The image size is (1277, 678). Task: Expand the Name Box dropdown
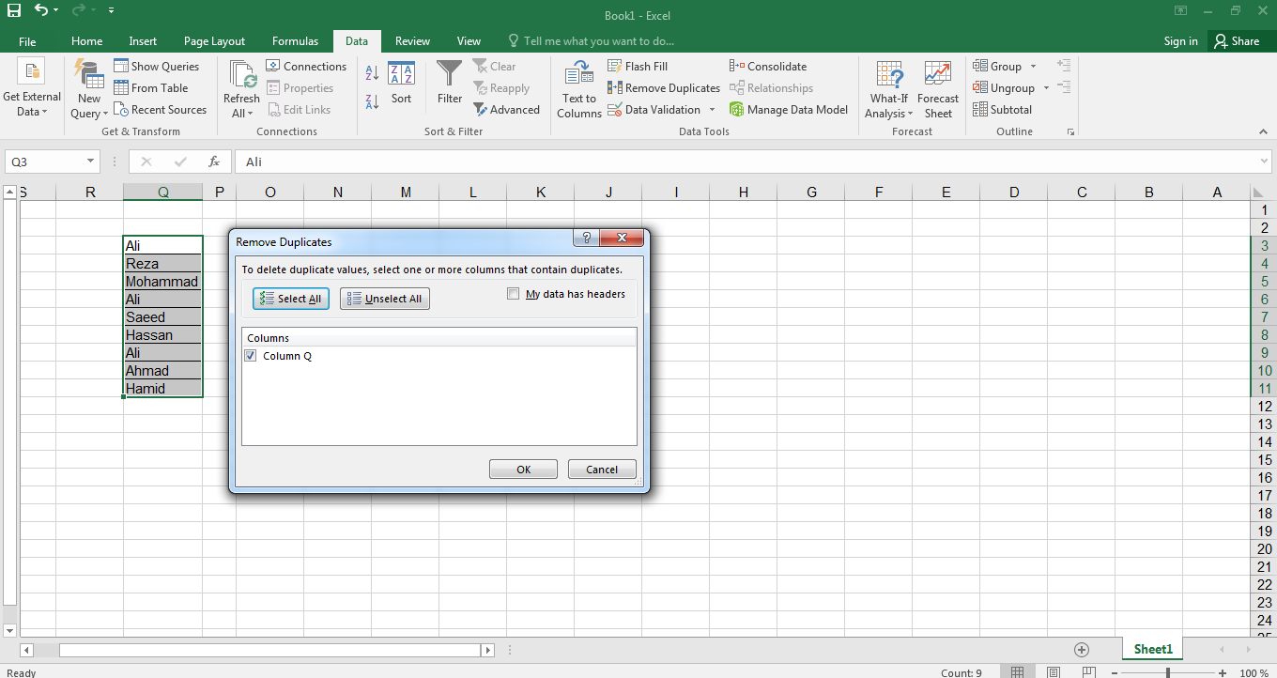point(90,162)
